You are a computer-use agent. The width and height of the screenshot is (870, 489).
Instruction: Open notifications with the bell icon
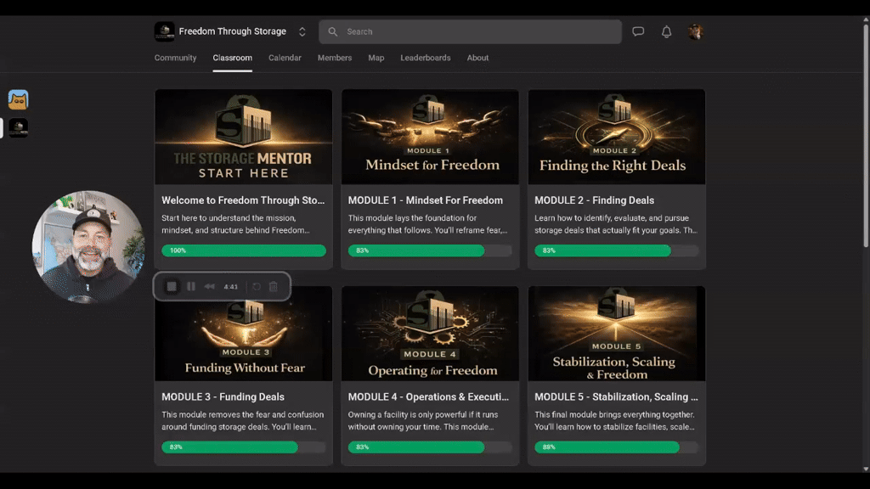coord(666,31)
